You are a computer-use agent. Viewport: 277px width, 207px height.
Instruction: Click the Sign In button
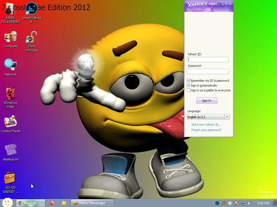pos(207,101)
